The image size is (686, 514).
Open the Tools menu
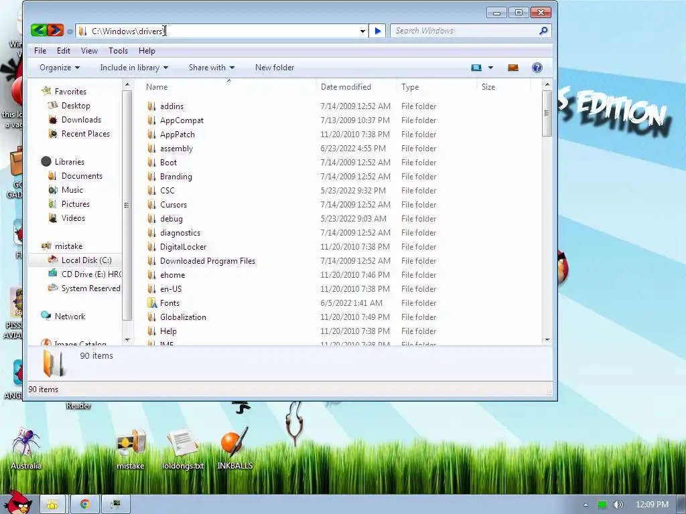tap(118, 51)
